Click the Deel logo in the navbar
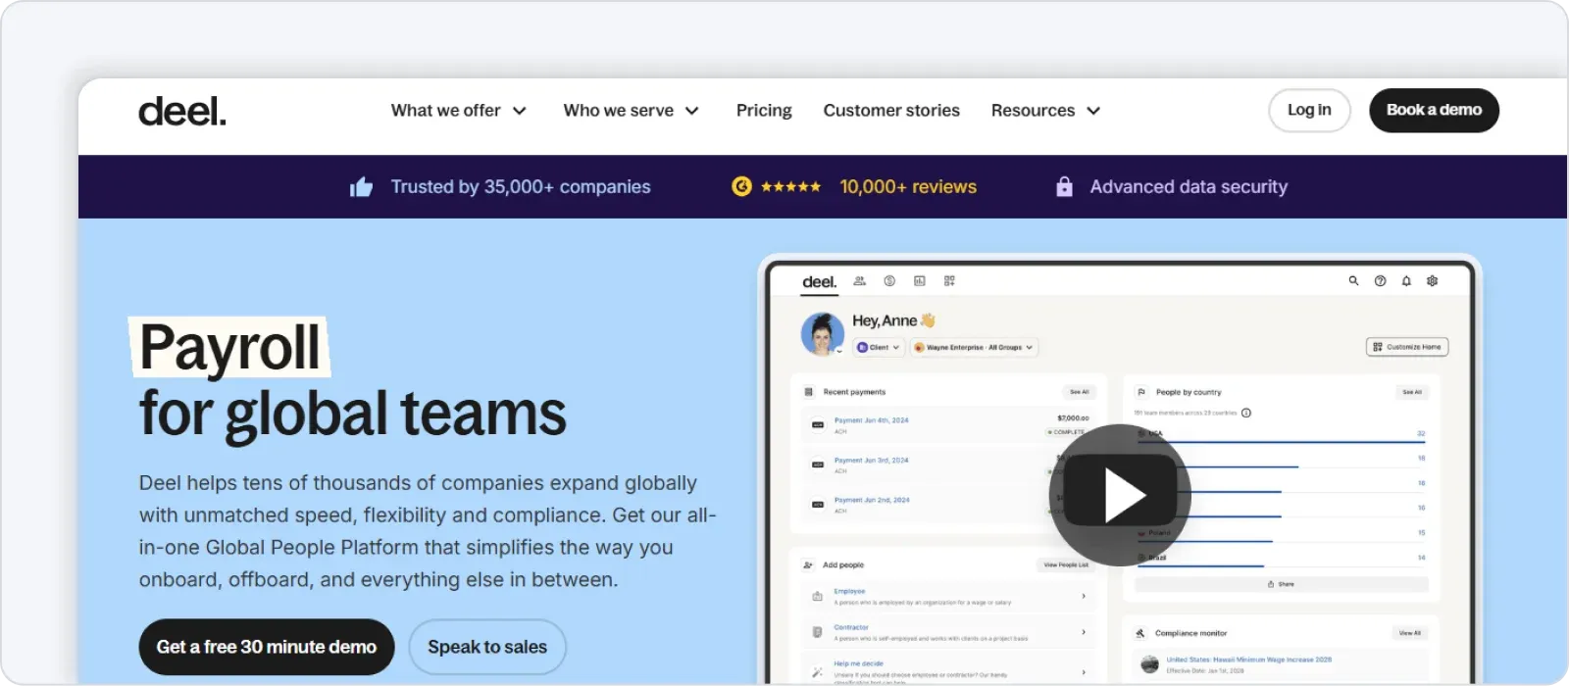The image size is (1569, 686). click(182, 112)
